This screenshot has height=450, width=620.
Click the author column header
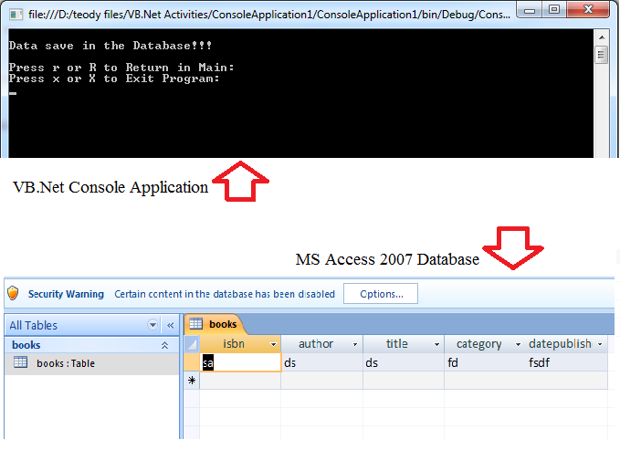(321, 344)
